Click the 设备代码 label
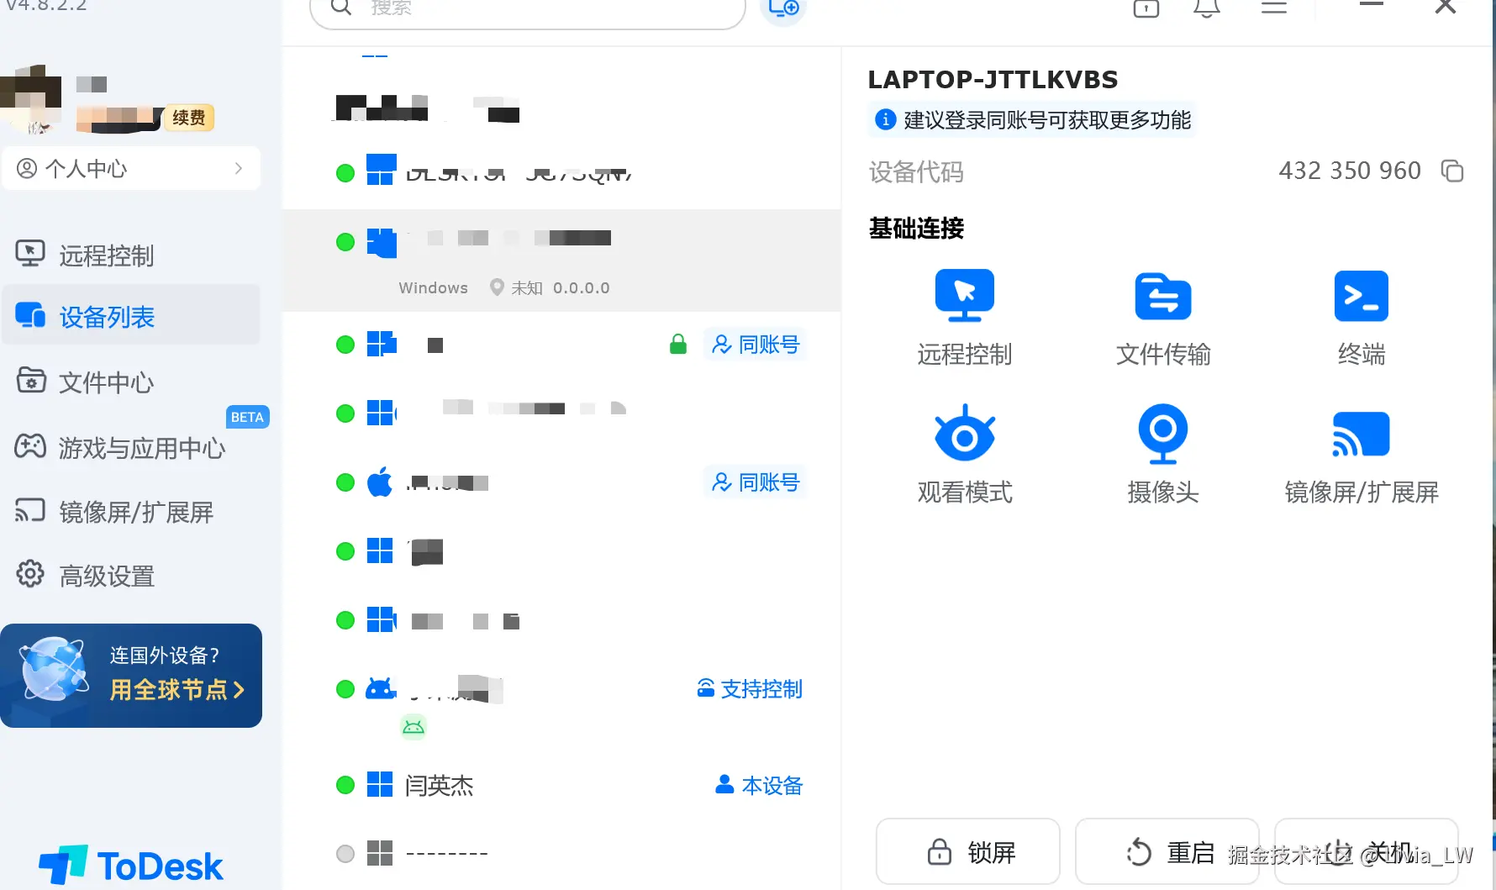The height and width of the screenshot is (890, 1496). (x=916, y=171)
